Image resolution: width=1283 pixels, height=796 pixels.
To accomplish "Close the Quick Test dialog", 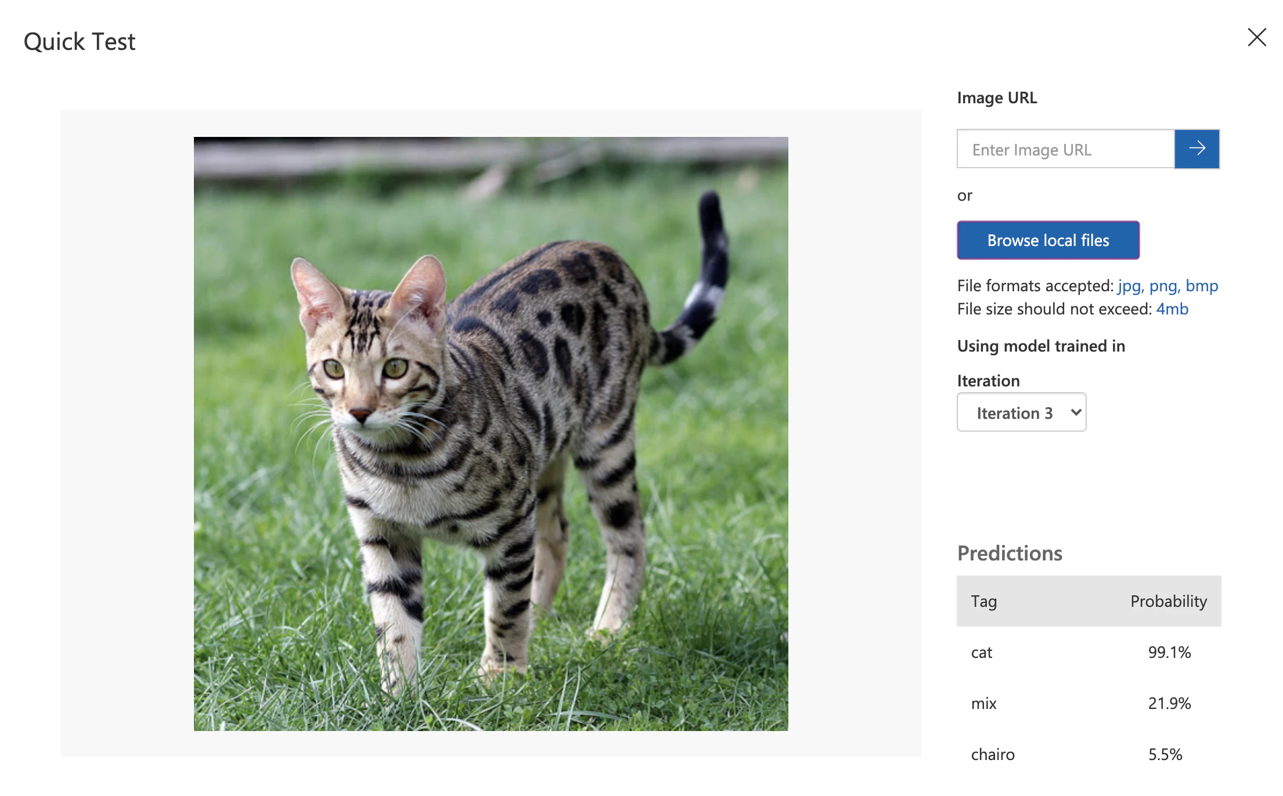I will point(1256,37).
